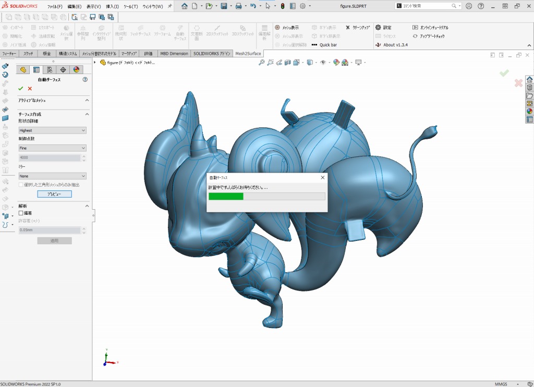
Task: Switch to the MBD Dimension tab
Action: [174, 54]
